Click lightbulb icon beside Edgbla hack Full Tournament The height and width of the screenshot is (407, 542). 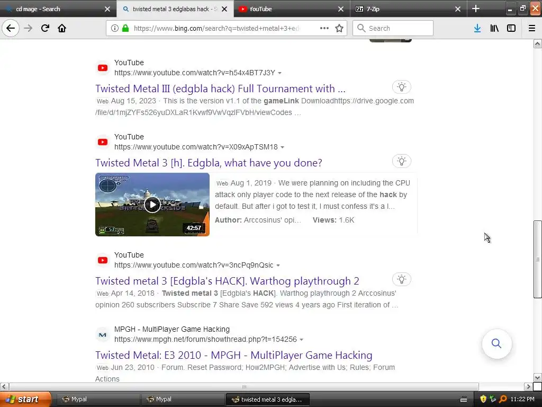click(401, 87)
